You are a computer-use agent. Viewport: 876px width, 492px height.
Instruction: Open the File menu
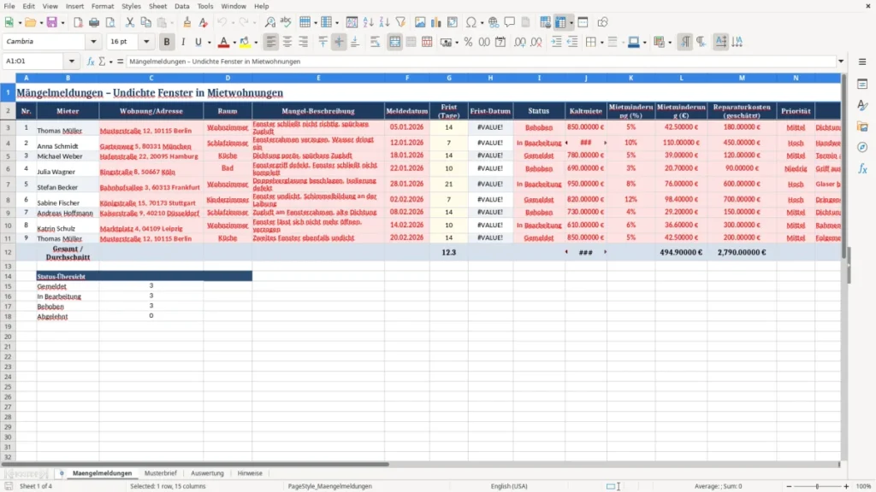[x=9, y=6]
